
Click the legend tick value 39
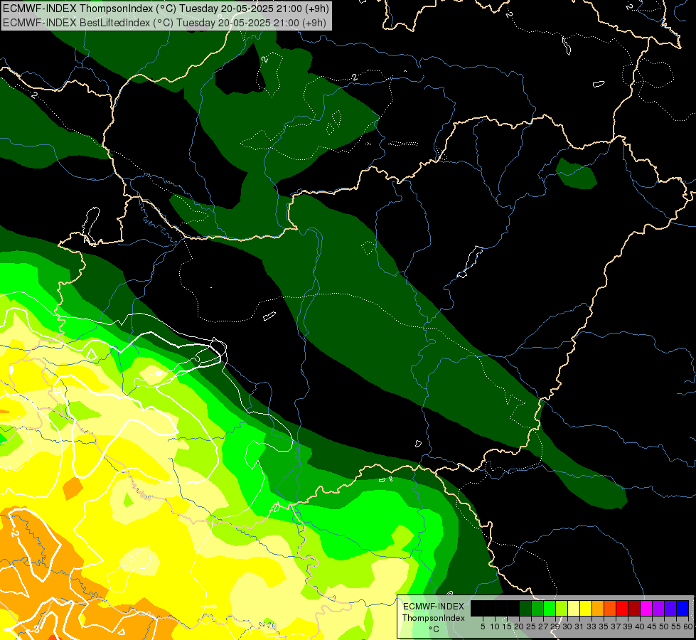click(x=628, y=626)
